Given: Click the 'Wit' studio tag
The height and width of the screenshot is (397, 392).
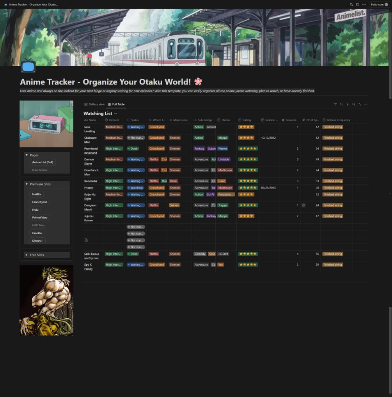Looking at the screenshot, I should coord(221,265).
